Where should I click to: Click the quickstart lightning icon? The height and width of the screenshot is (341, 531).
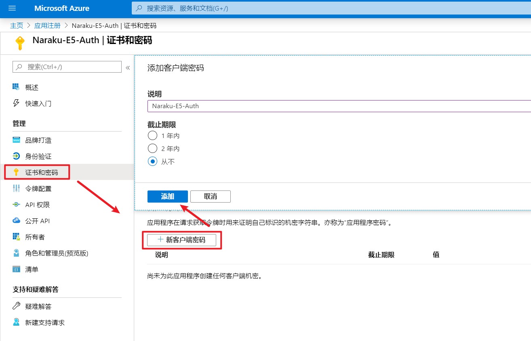click(x=16, y=103)
